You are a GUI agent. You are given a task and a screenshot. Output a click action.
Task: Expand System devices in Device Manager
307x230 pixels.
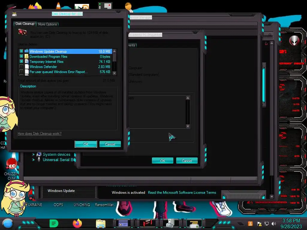[33, 155]
